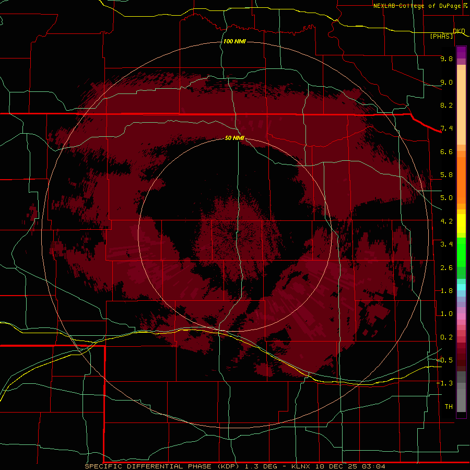The height and width of the screenshot is (470, 470).
Task: Click the "7.4" value on the color scale
Action: click(446, 128)
